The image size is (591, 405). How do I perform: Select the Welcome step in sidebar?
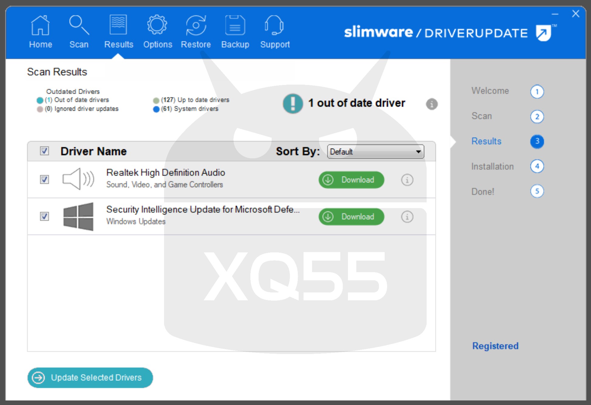(x=490, y=91)
